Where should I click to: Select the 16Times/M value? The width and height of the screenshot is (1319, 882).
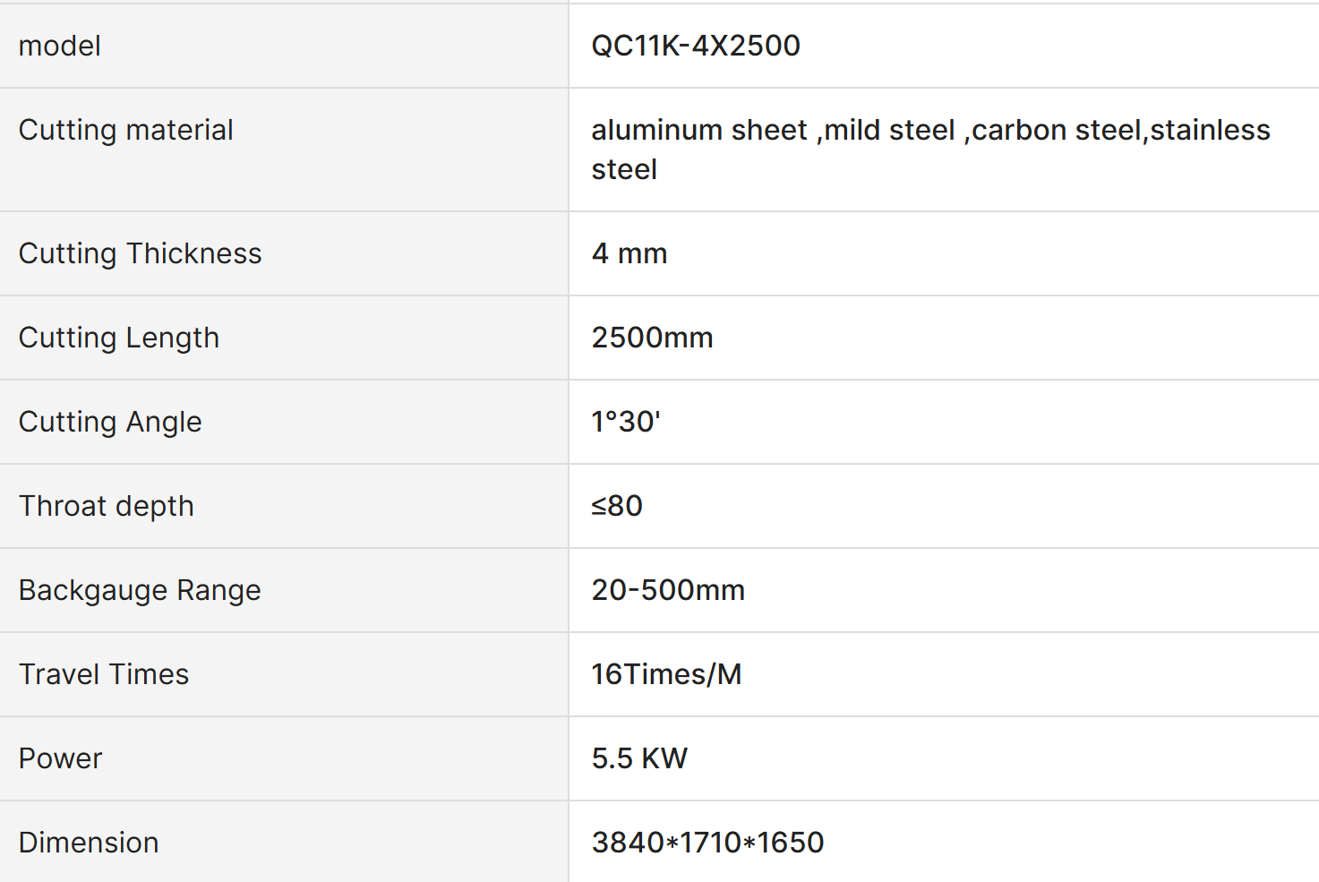[x=667, y=674]
